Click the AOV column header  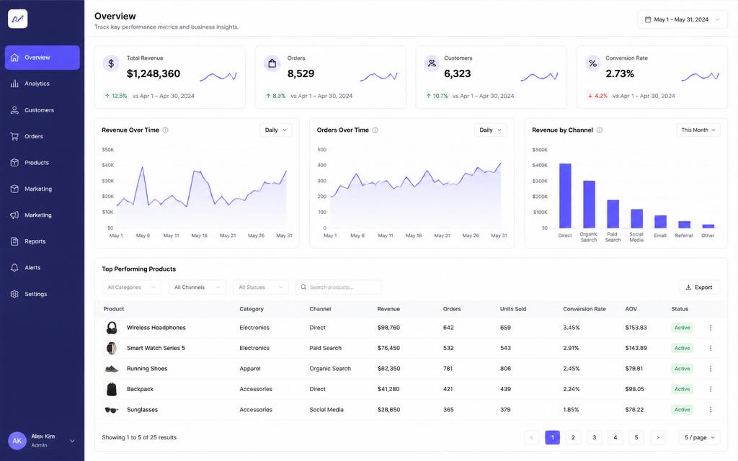(631, 309)
